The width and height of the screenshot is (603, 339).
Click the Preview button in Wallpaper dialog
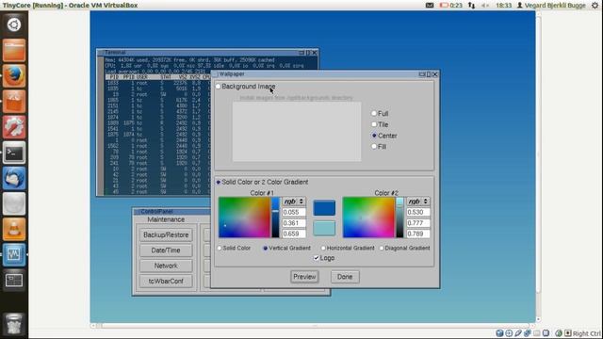click(x=304, y=277)
